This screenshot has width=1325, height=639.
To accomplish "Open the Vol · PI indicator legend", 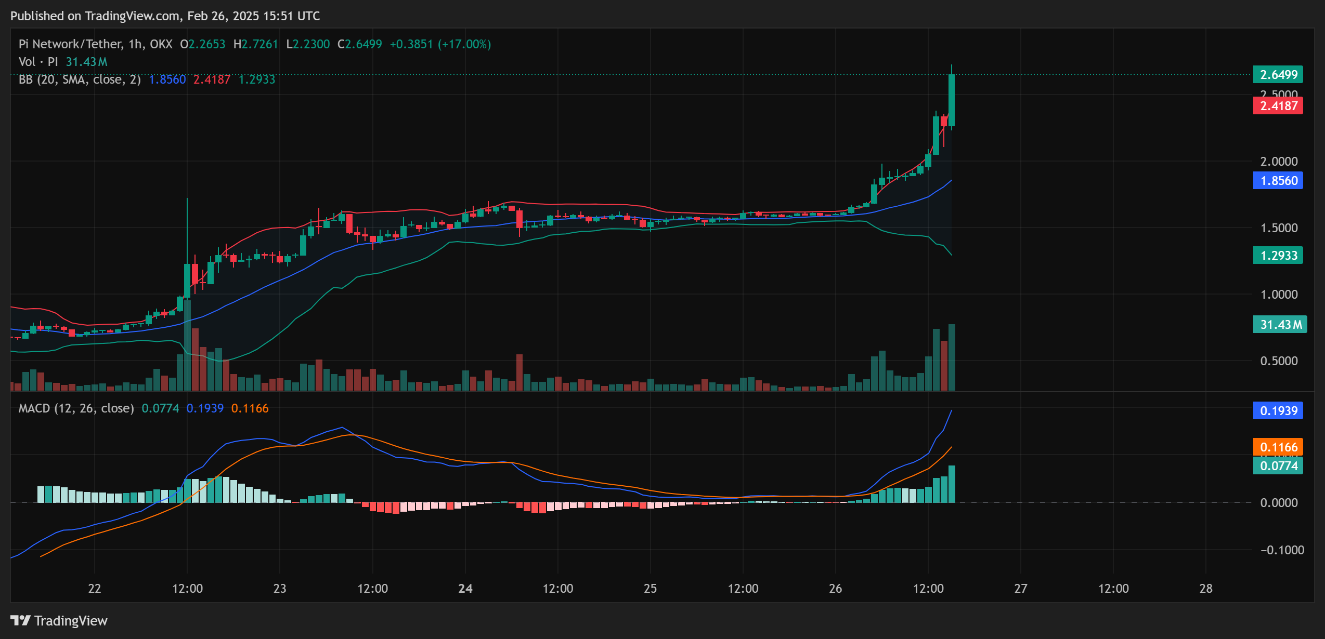I will click(38, 62).
